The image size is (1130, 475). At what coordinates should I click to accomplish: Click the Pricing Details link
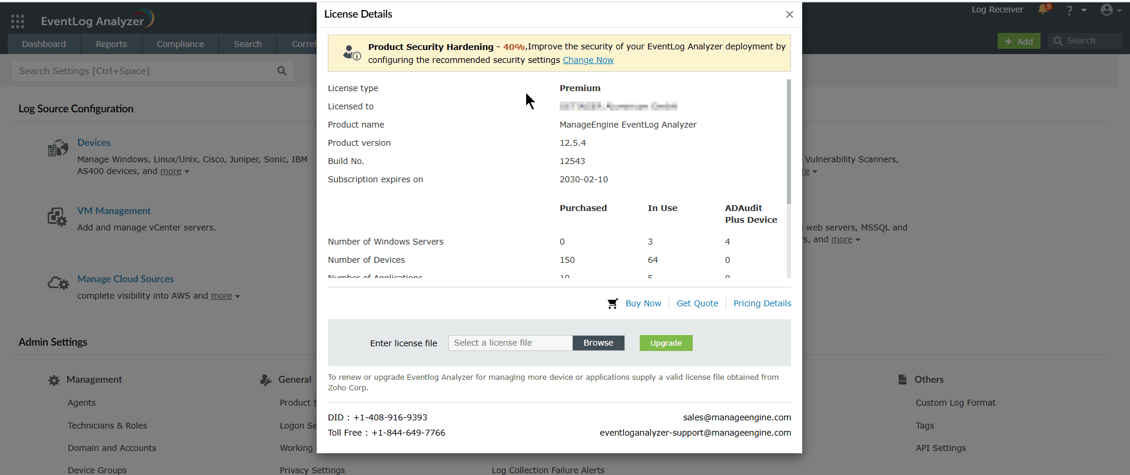point(762,303)
